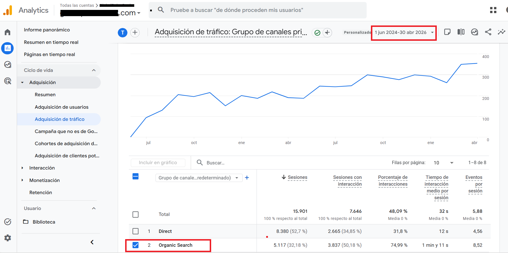This screenshot has height=253, width=508.
Task: Click Porcentaje de interacciones column header
Action: tap(393, 181)
